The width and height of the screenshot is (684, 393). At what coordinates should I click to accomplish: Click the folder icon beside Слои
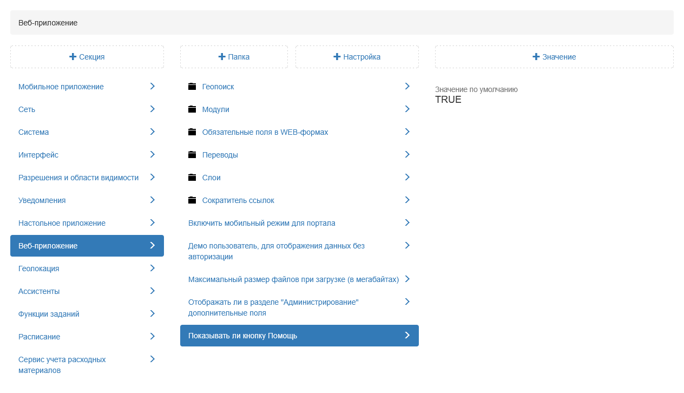pos(192,178)
